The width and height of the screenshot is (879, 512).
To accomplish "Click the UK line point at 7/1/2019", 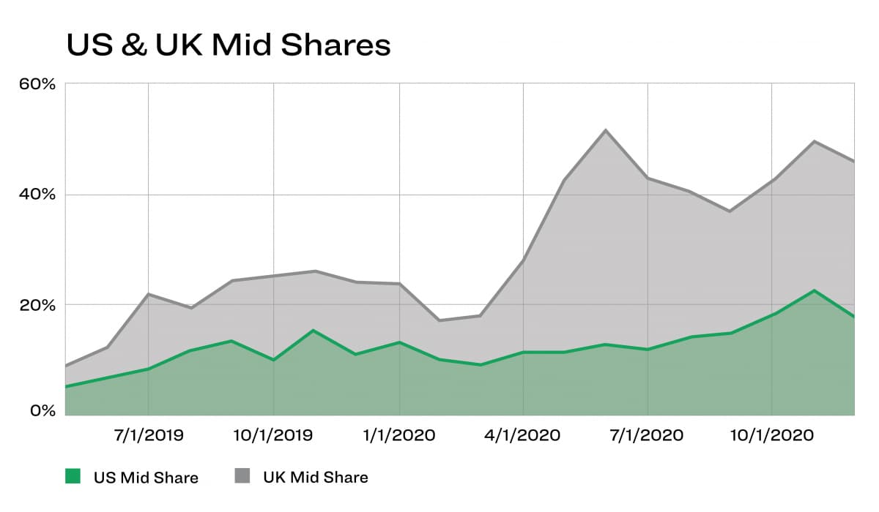I will coord(149,294).
